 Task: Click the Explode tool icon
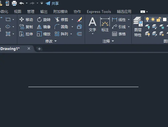(x=79, y=27)
